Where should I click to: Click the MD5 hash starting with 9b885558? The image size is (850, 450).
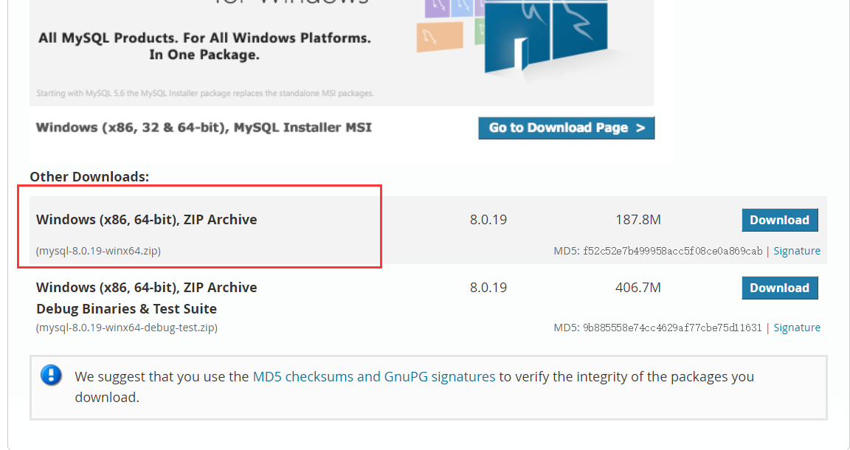click(x=672, y=328)
